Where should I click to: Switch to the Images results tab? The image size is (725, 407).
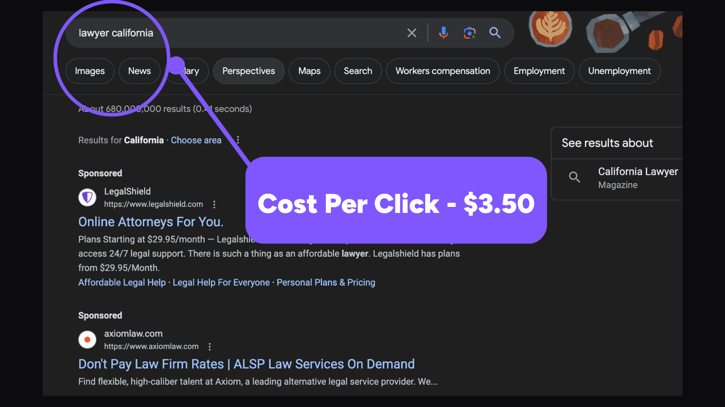90,71
